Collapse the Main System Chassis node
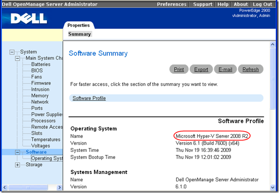This screenshot has width=279, height=193. (17, 58)
